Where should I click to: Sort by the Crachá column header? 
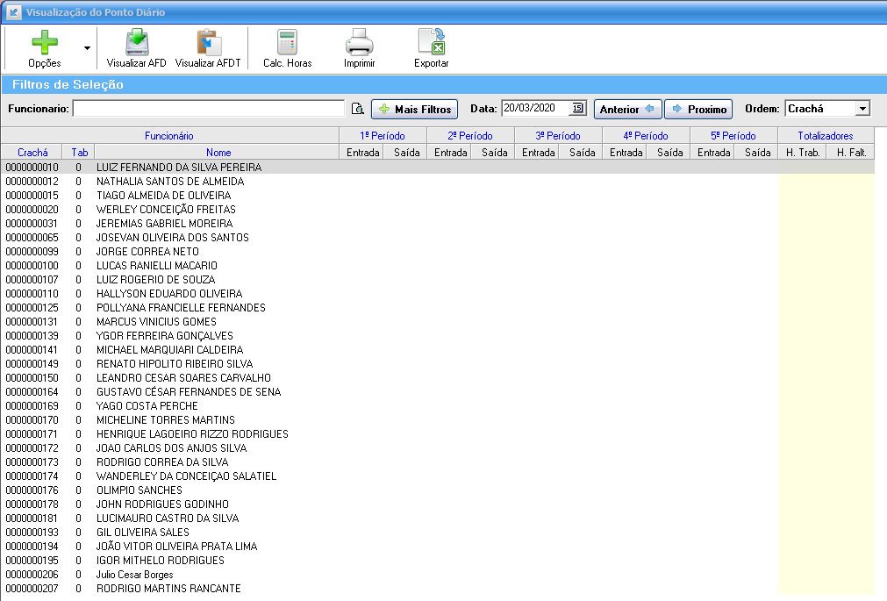click(x=32, y=152)
